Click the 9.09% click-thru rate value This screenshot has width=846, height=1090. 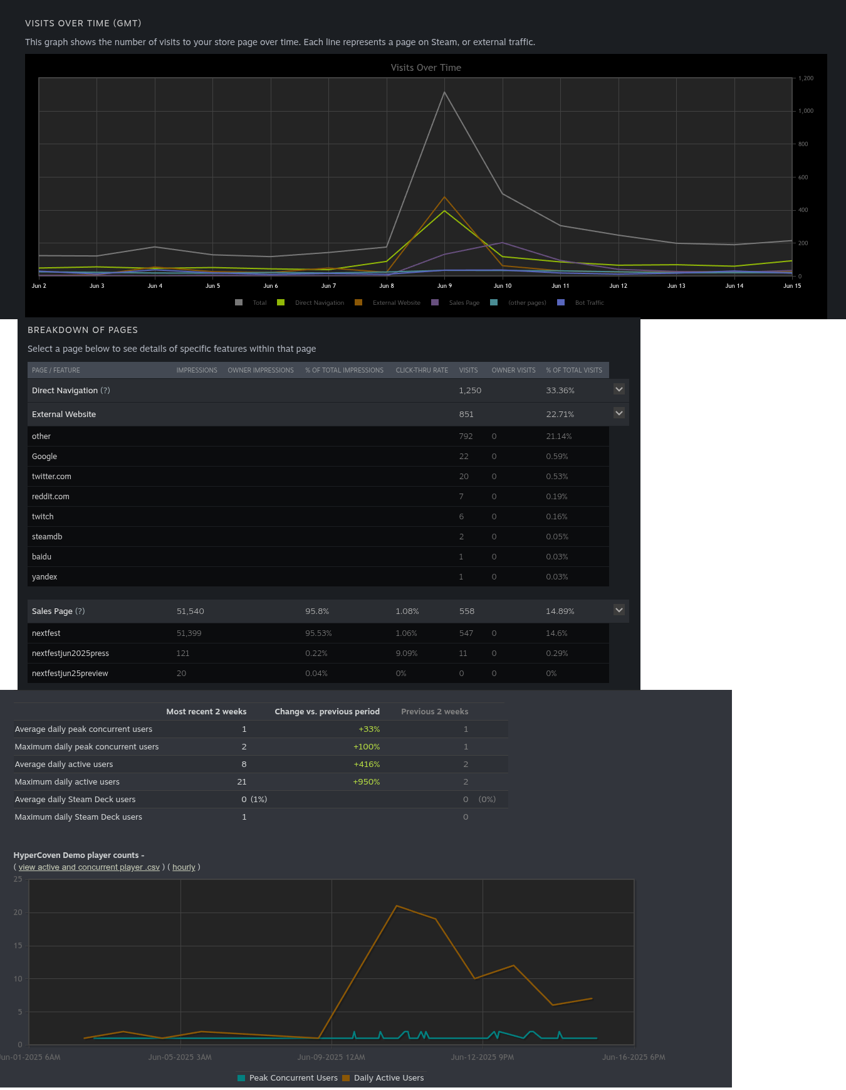pos(406,653)
